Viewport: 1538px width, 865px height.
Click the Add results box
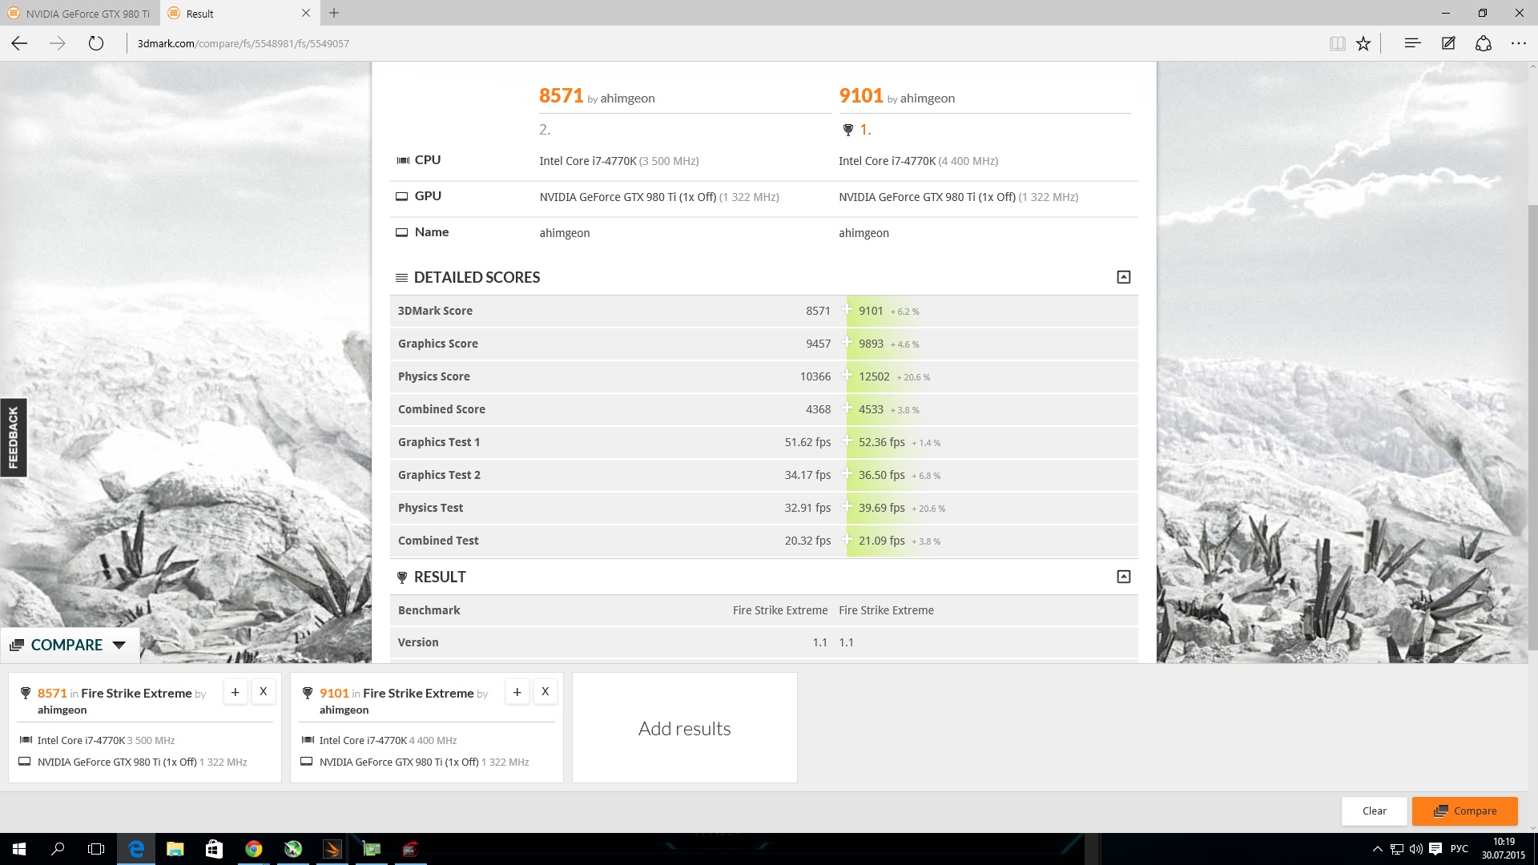coord(684,728)
